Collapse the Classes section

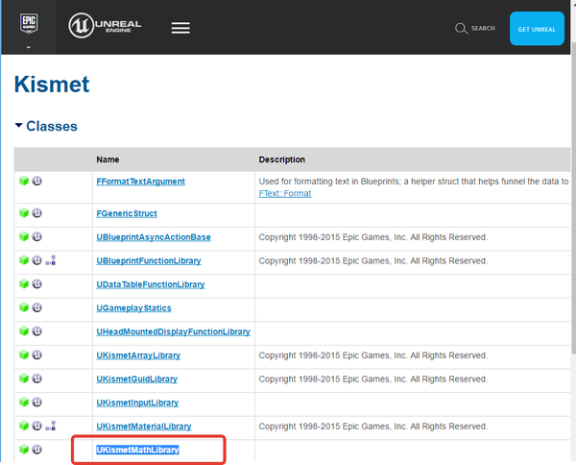pyautogui.click(x=19, y=126)
